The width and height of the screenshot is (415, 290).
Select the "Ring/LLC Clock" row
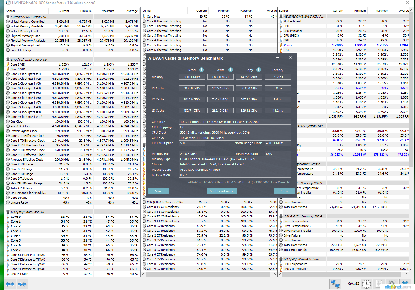coord(72,126)
